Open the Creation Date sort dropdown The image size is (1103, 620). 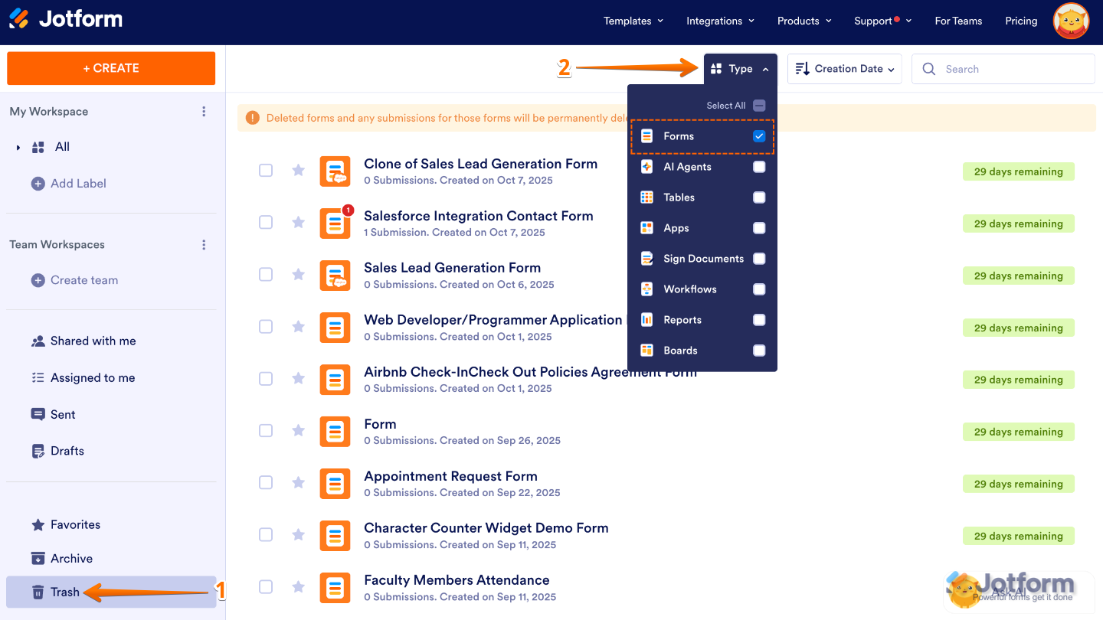[844, 69]
